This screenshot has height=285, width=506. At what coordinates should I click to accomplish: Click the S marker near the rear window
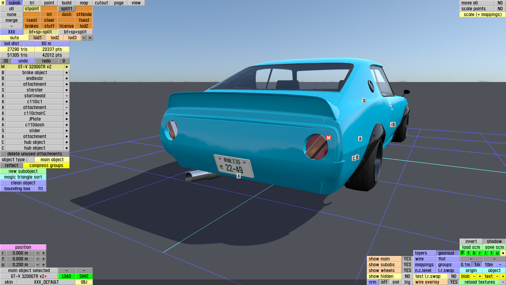(x=364, y=101)
